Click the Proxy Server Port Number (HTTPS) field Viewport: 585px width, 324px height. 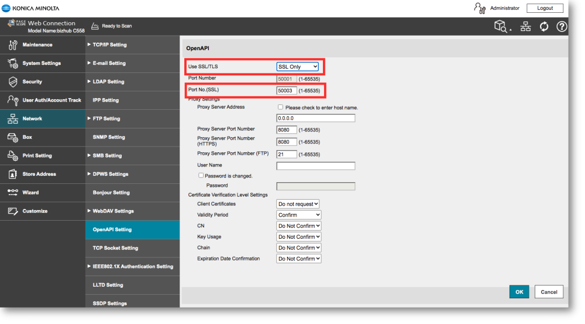pos(287,142)
